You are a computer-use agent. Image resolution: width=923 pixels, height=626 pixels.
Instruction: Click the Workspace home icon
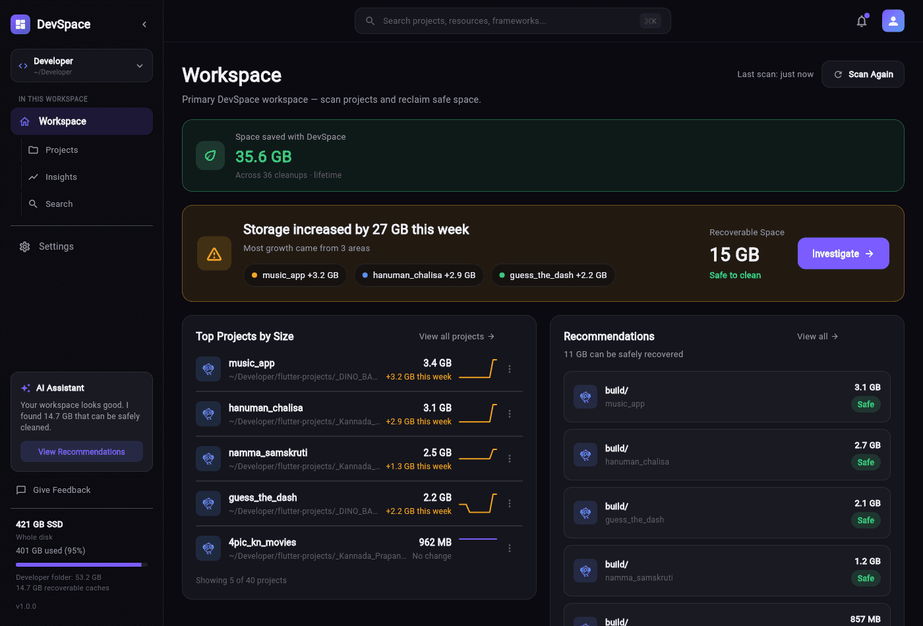(25, 121)
